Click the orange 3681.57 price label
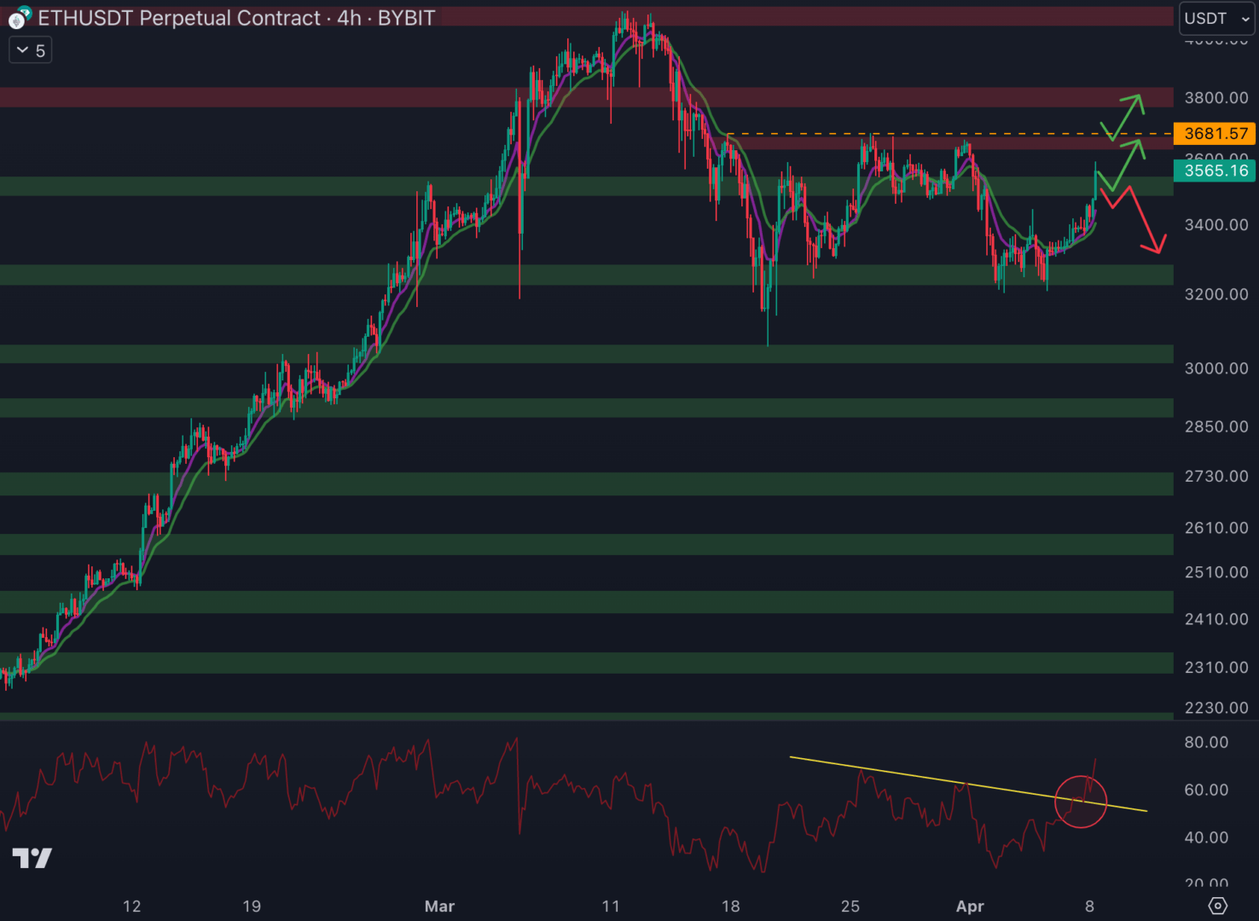The image size is (1259, 921). [1215, 134]
